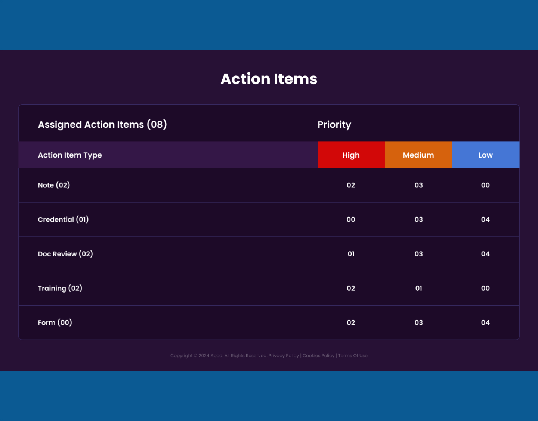Viewport: 538px width, 421px height.
Task: Open the Privacy Policy link
Action: pyautogui.click(x=284, y=356)
